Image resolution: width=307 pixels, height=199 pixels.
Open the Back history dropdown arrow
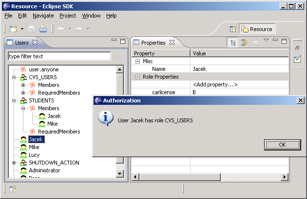pyautogui.click(x=70, y=29)
